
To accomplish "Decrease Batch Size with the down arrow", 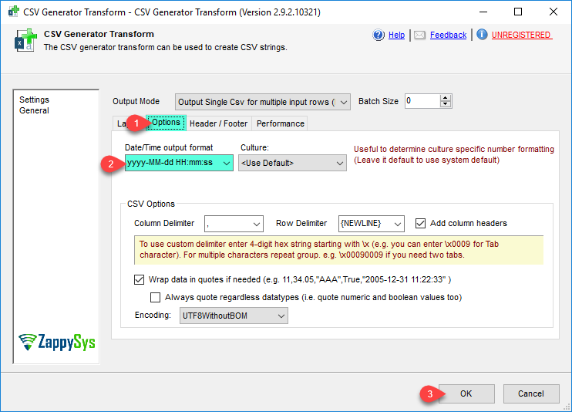I will click(x=446, y=104).
